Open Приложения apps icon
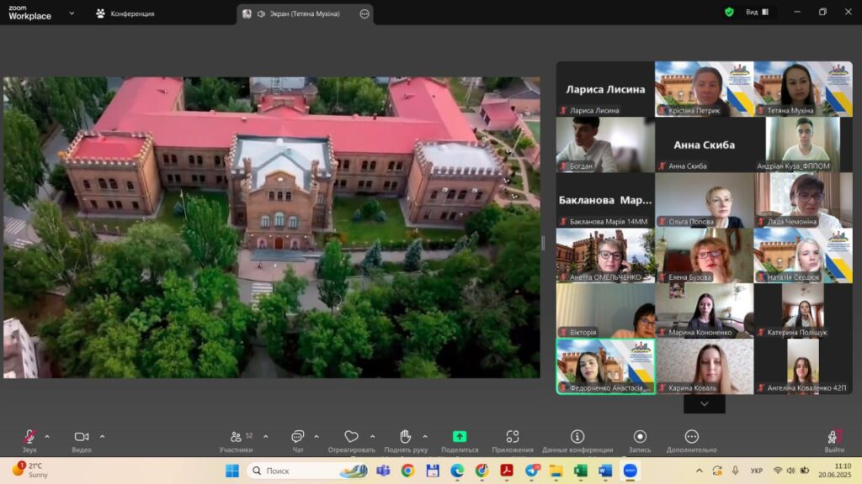This screenshot has height=484, width=862. [x=512, y=437]
